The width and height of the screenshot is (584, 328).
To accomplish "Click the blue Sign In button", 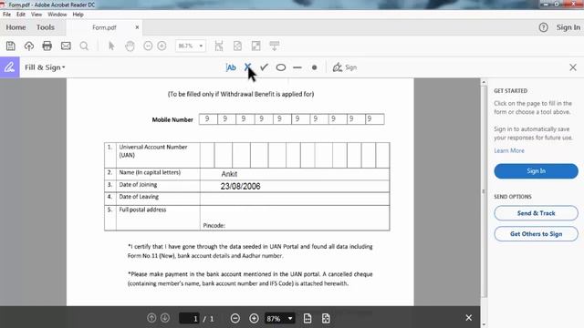I will point(536,171).
